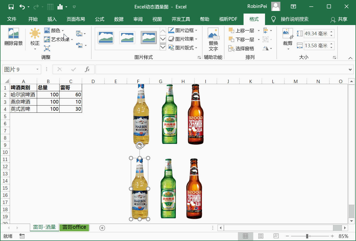
Task: Click 下移一层 send backward button
Action: 241,40
